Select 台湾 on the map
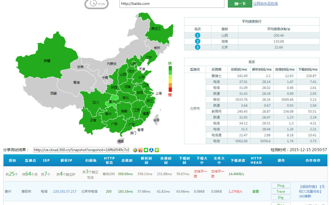This screenshot has height=205, width=329. pyautogui.click(x=156, y=120)
